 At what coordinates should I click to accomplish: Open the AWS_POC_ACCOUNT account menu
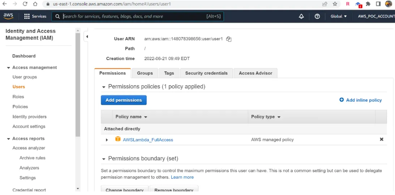pos(376,16)
